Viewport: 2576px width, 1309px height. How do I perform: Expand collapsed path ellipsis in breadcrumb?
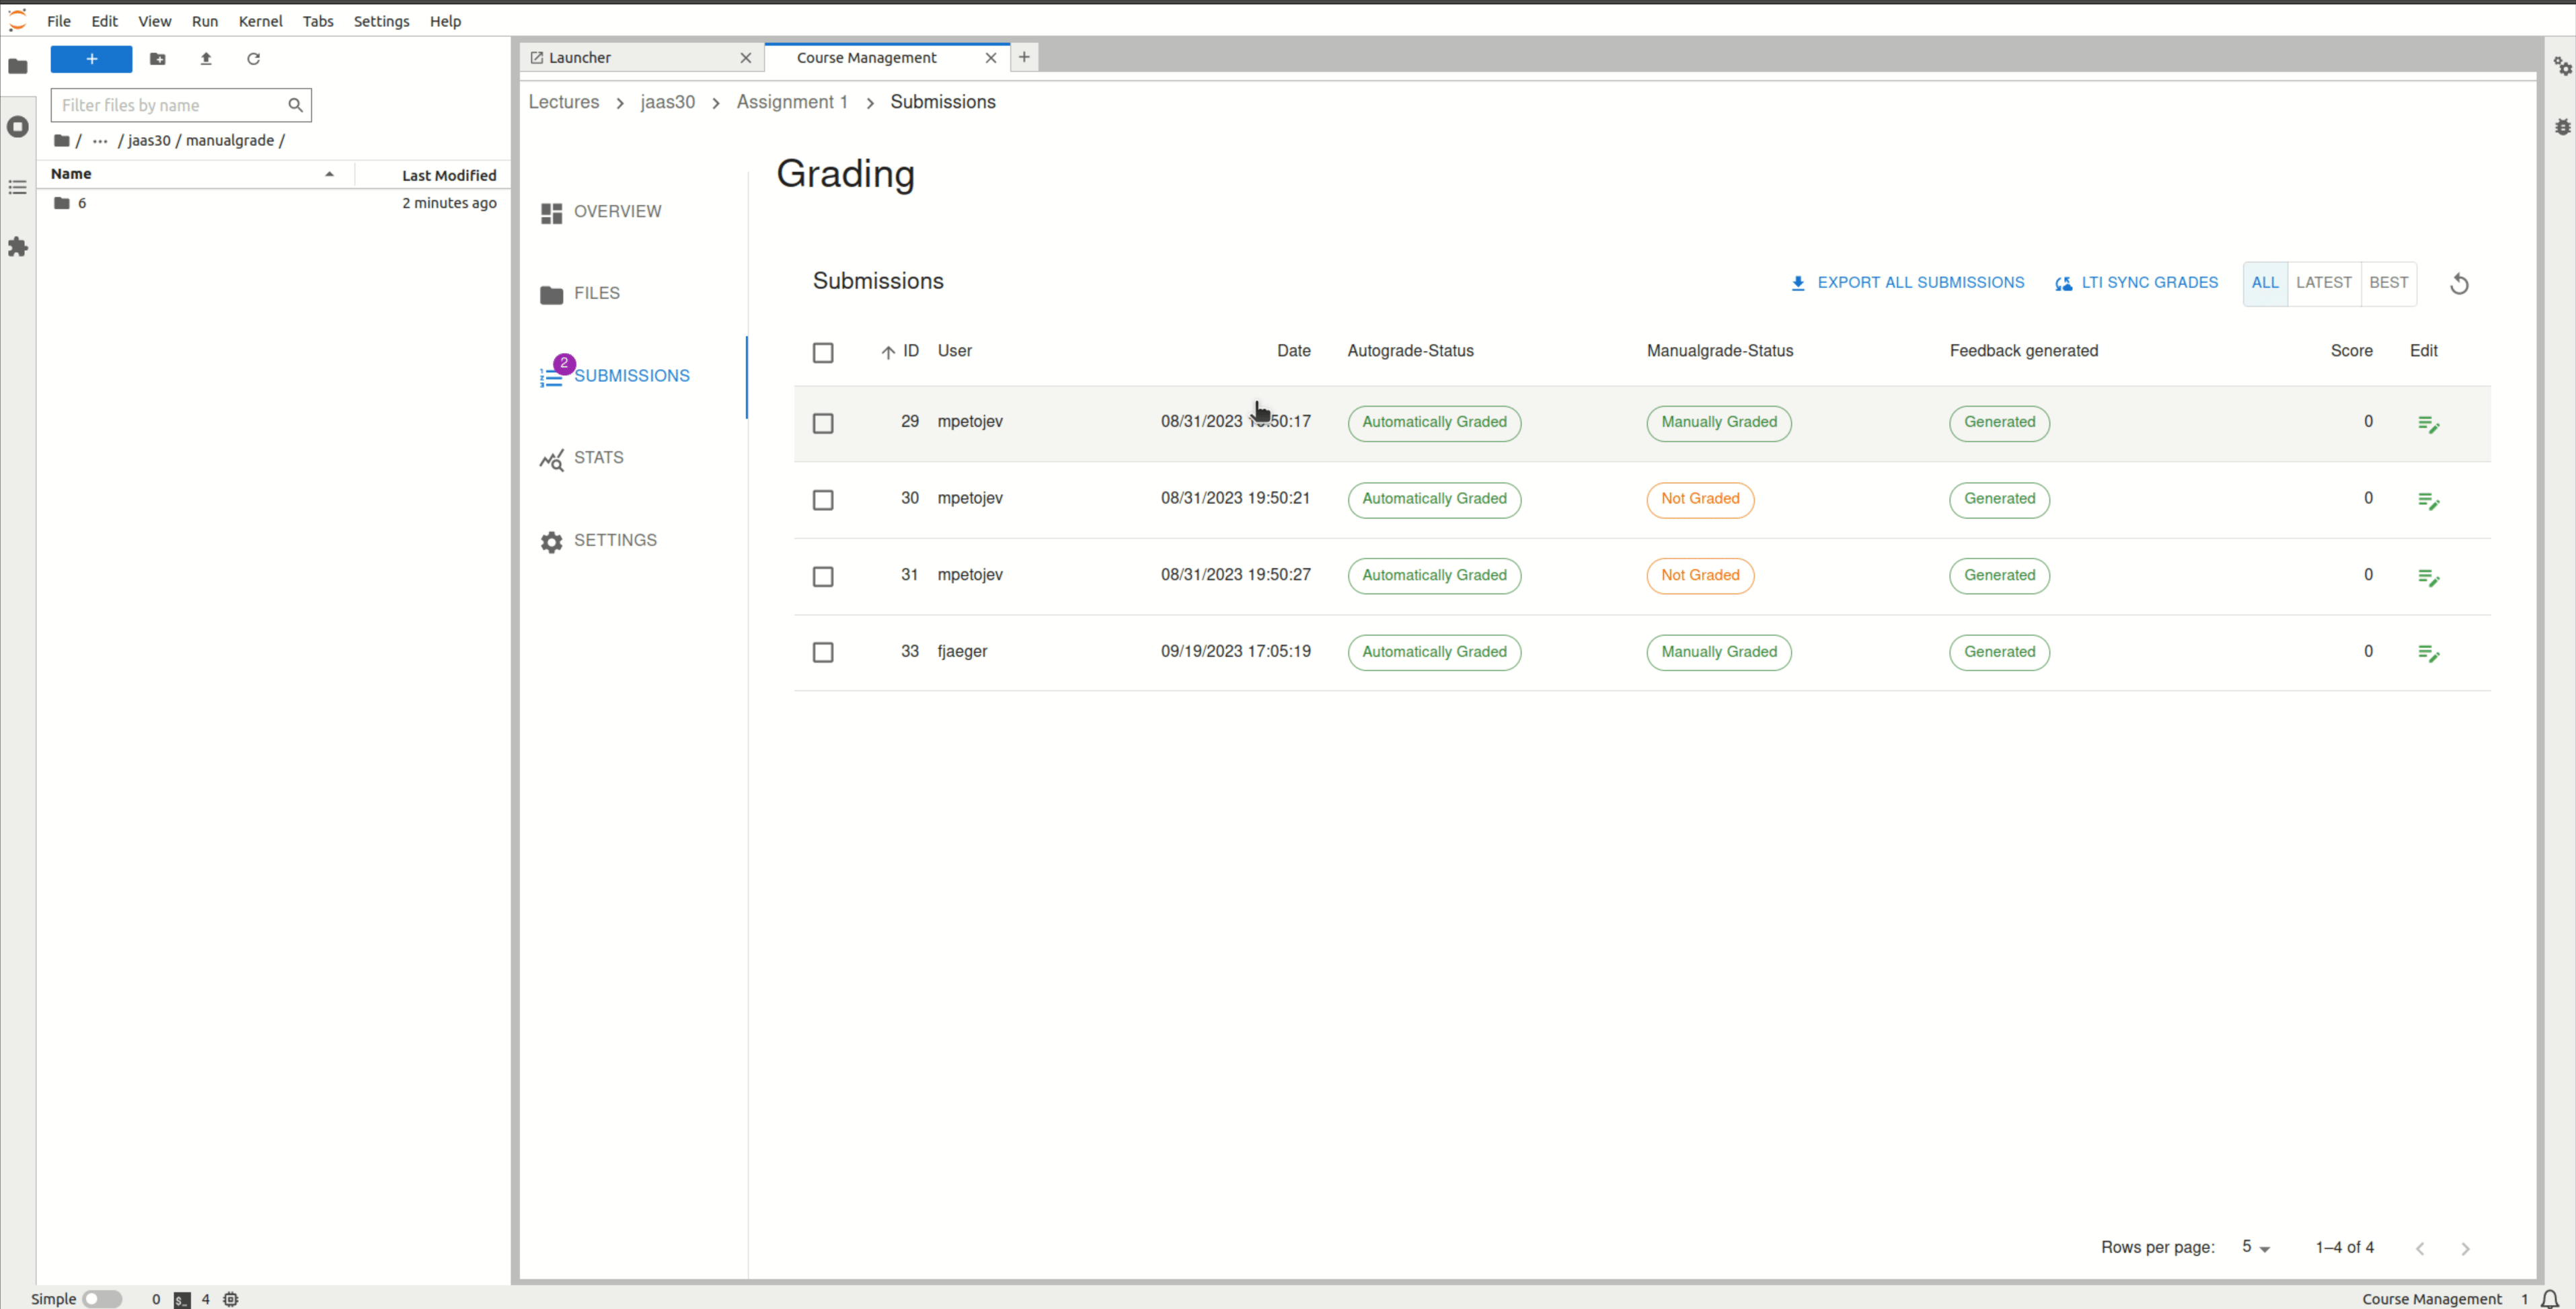coord(100,141)
